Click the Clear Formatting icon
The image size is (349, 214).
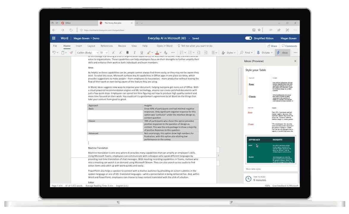coord(166,52)
